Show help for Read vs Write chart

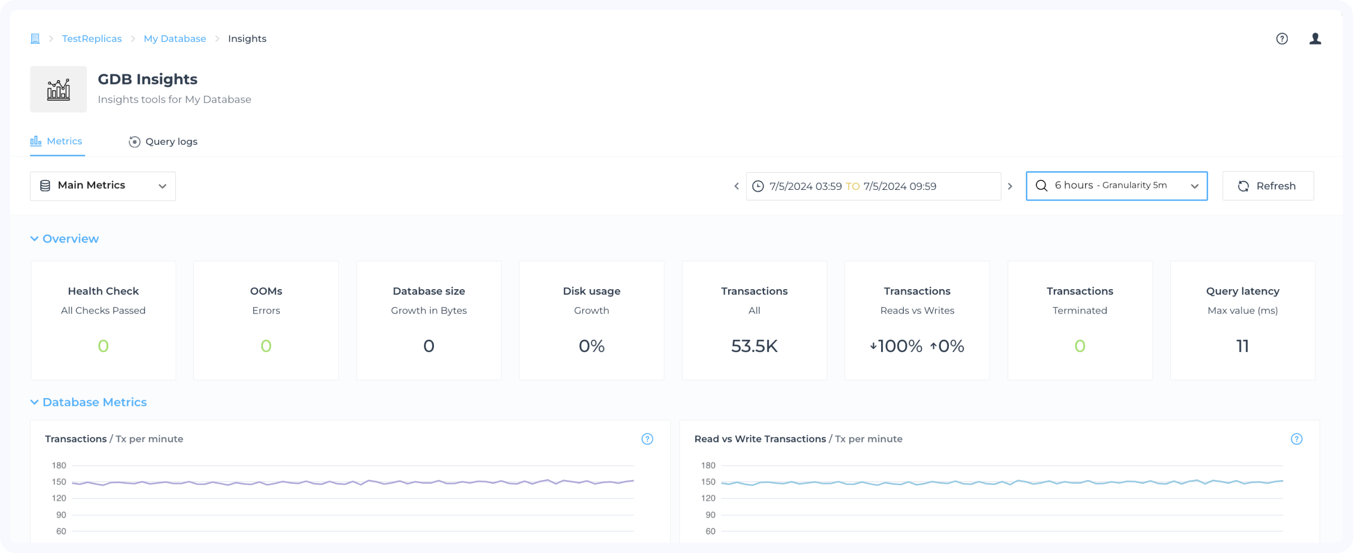[x=1296, y=439]
